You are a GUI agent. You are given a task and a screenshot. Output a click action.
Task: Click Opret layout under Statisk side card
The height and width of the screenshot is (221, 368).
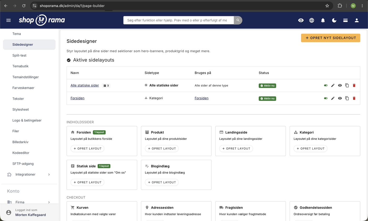[x=88, y=182]
